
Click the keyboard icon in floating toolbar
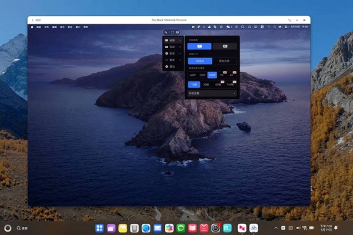pyautogui.click(x=178, y=32)
